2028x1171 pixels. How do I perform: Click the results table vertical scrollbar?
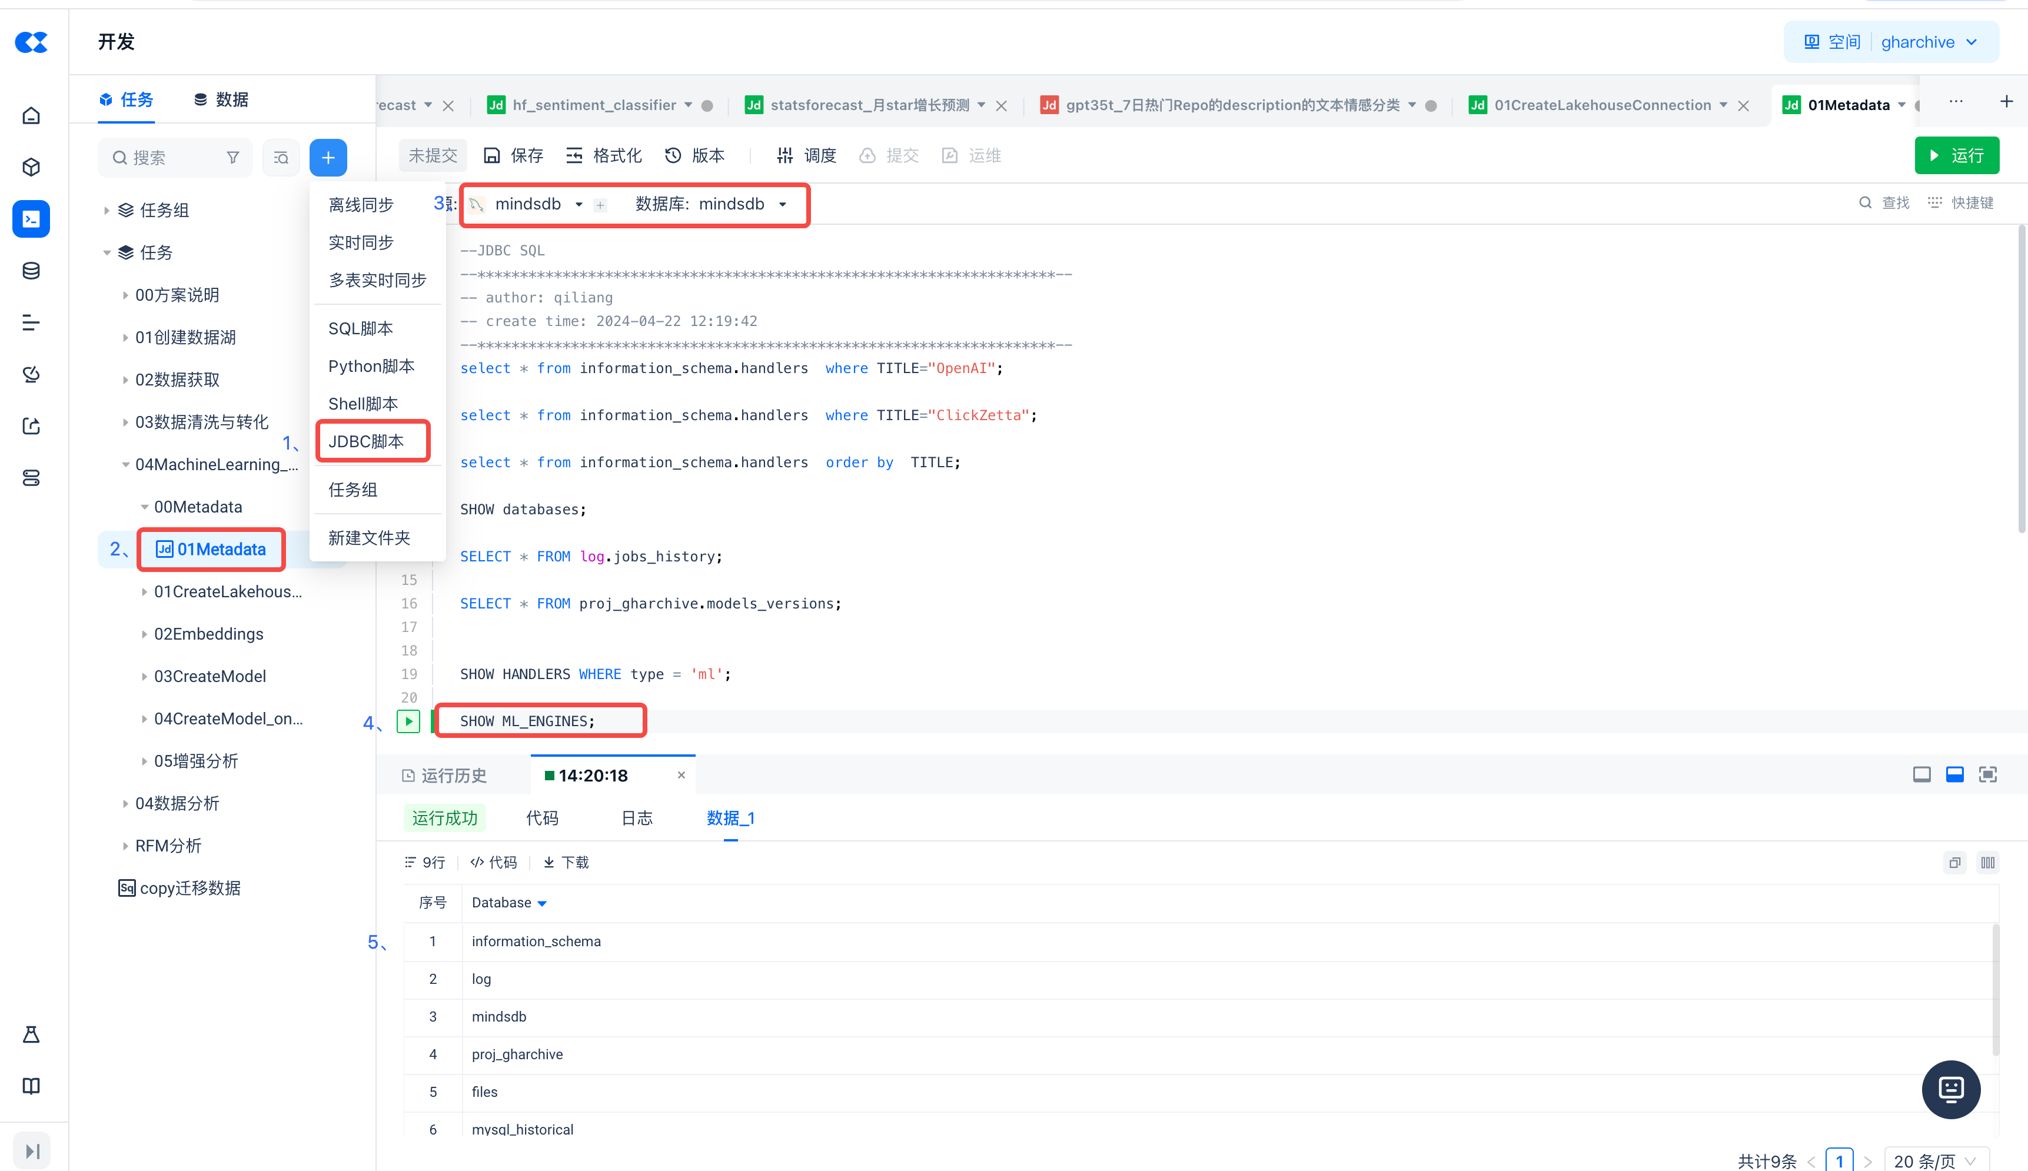point(1995,989)
